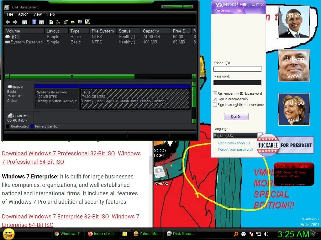Open the View menu in Disk Management
The width and height of the screenshot is (321, 240).
click(38, 14)
